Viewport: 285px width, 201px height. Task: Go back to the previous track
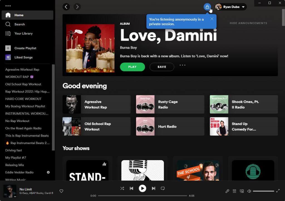[131, 188]
